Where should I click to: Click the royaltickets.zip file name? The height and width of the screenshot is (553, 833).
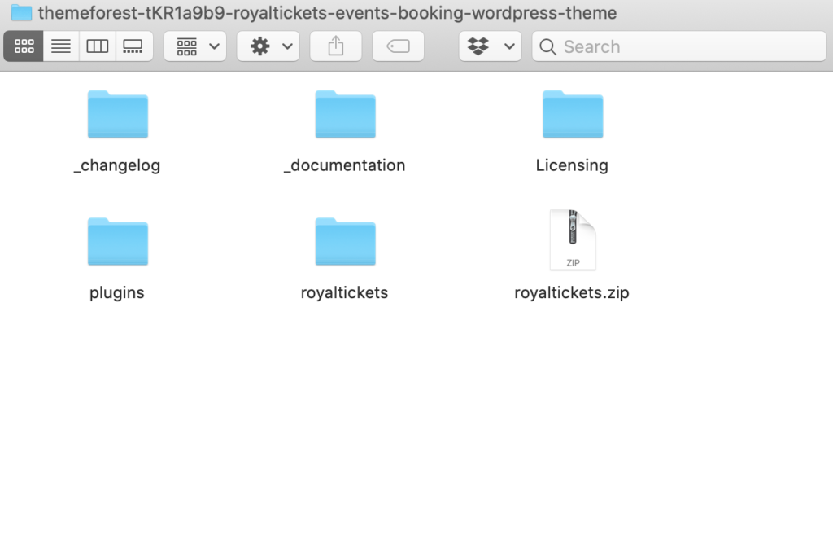click(572, 292)
